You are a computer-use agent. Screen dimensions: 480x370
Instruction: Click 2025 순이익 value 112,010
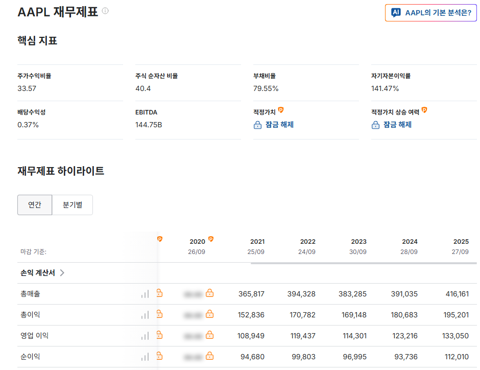pos(457,357)
